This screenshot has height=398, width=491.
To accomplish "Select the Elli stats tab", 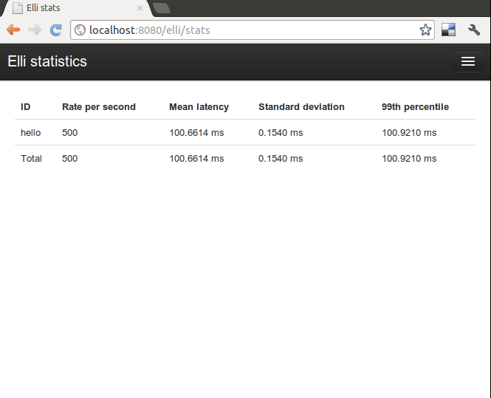I will [x=77, y=8].
